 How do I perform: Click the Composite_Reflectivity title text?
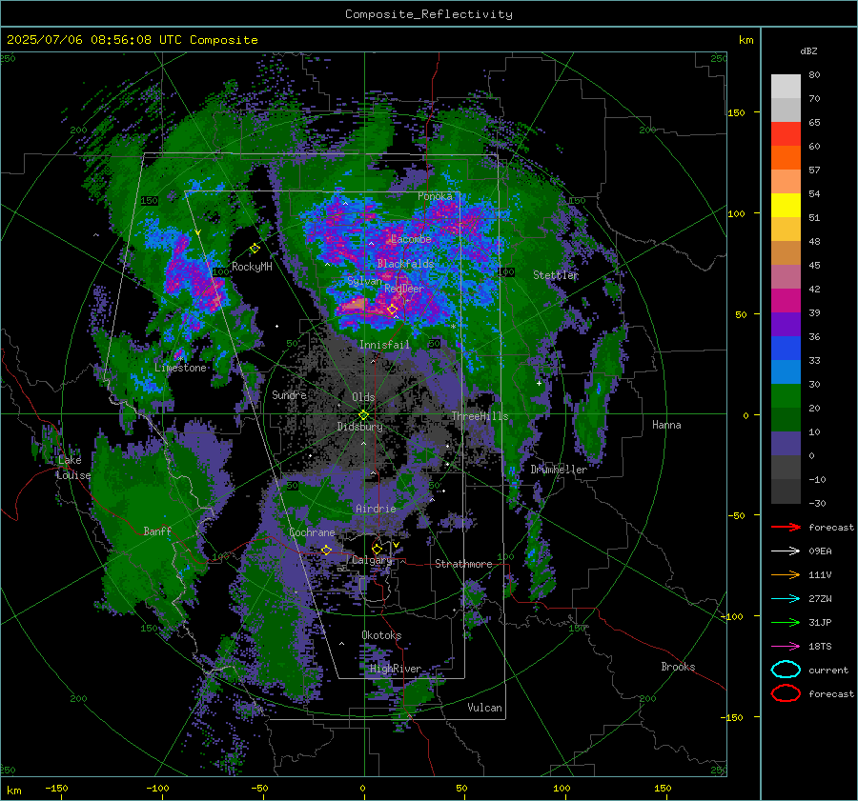pyautogui.click(x=429, y=14)
